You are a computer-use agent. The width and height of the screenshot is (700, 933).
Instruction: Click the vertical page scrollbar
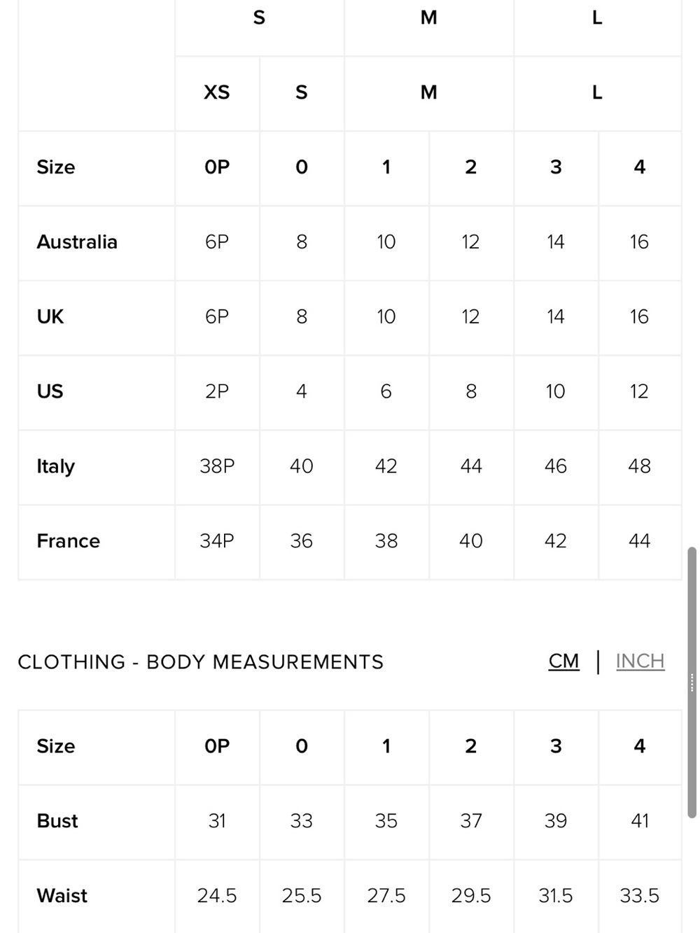click(x=692, y=682)
